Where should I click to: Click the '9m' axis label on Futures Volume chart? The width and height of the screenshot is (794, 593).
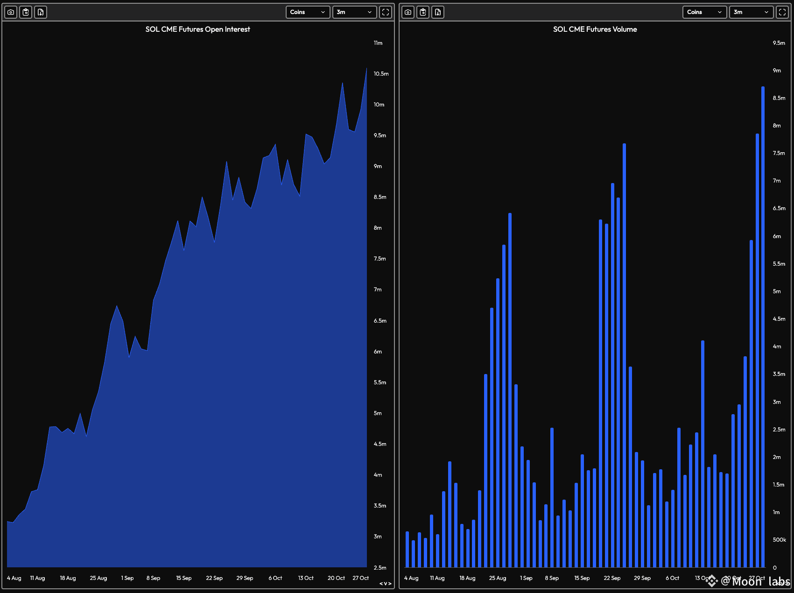pyautogui.click(x=777, y=71)
